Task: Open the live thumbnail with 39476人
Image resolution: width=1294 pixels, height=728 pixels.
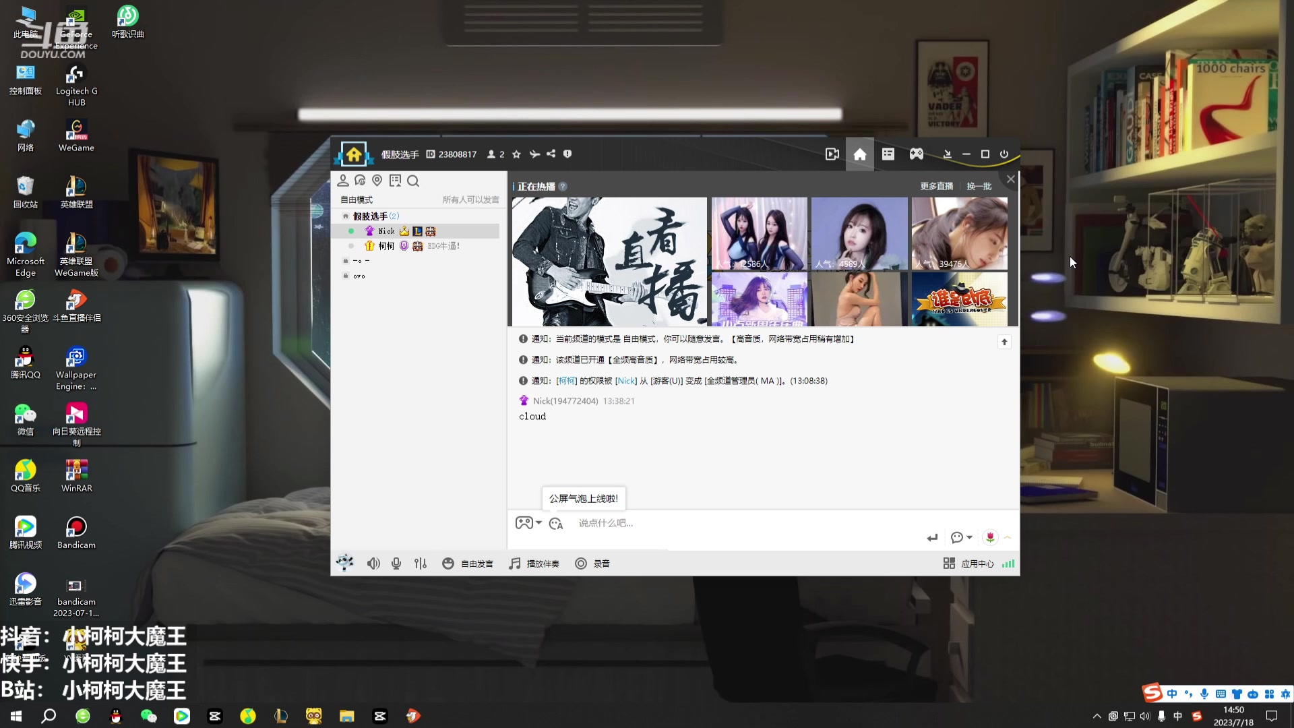Action: tap(960, 233)
